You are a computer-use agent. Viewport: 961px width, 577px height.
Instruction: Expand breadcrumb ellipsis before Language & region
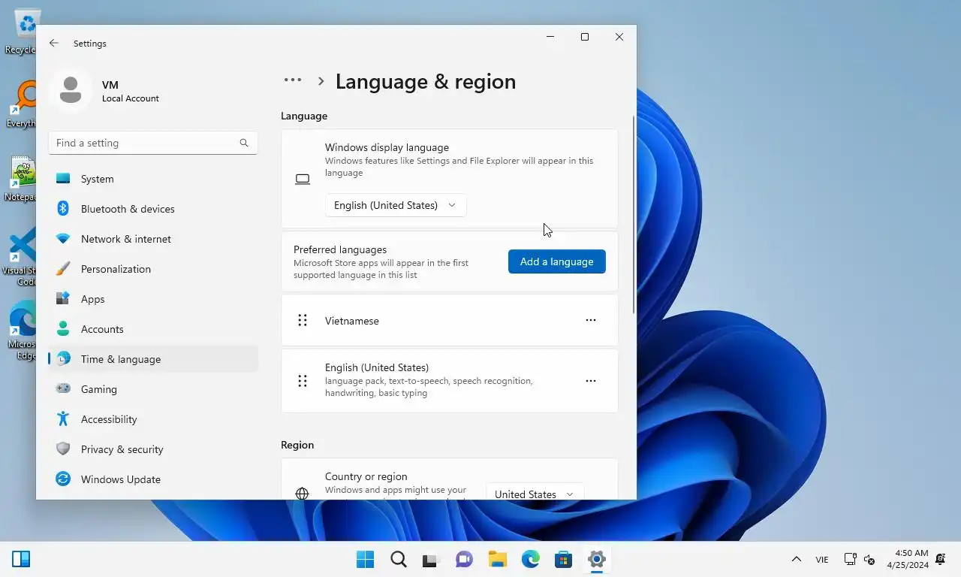tap(293, 80)
